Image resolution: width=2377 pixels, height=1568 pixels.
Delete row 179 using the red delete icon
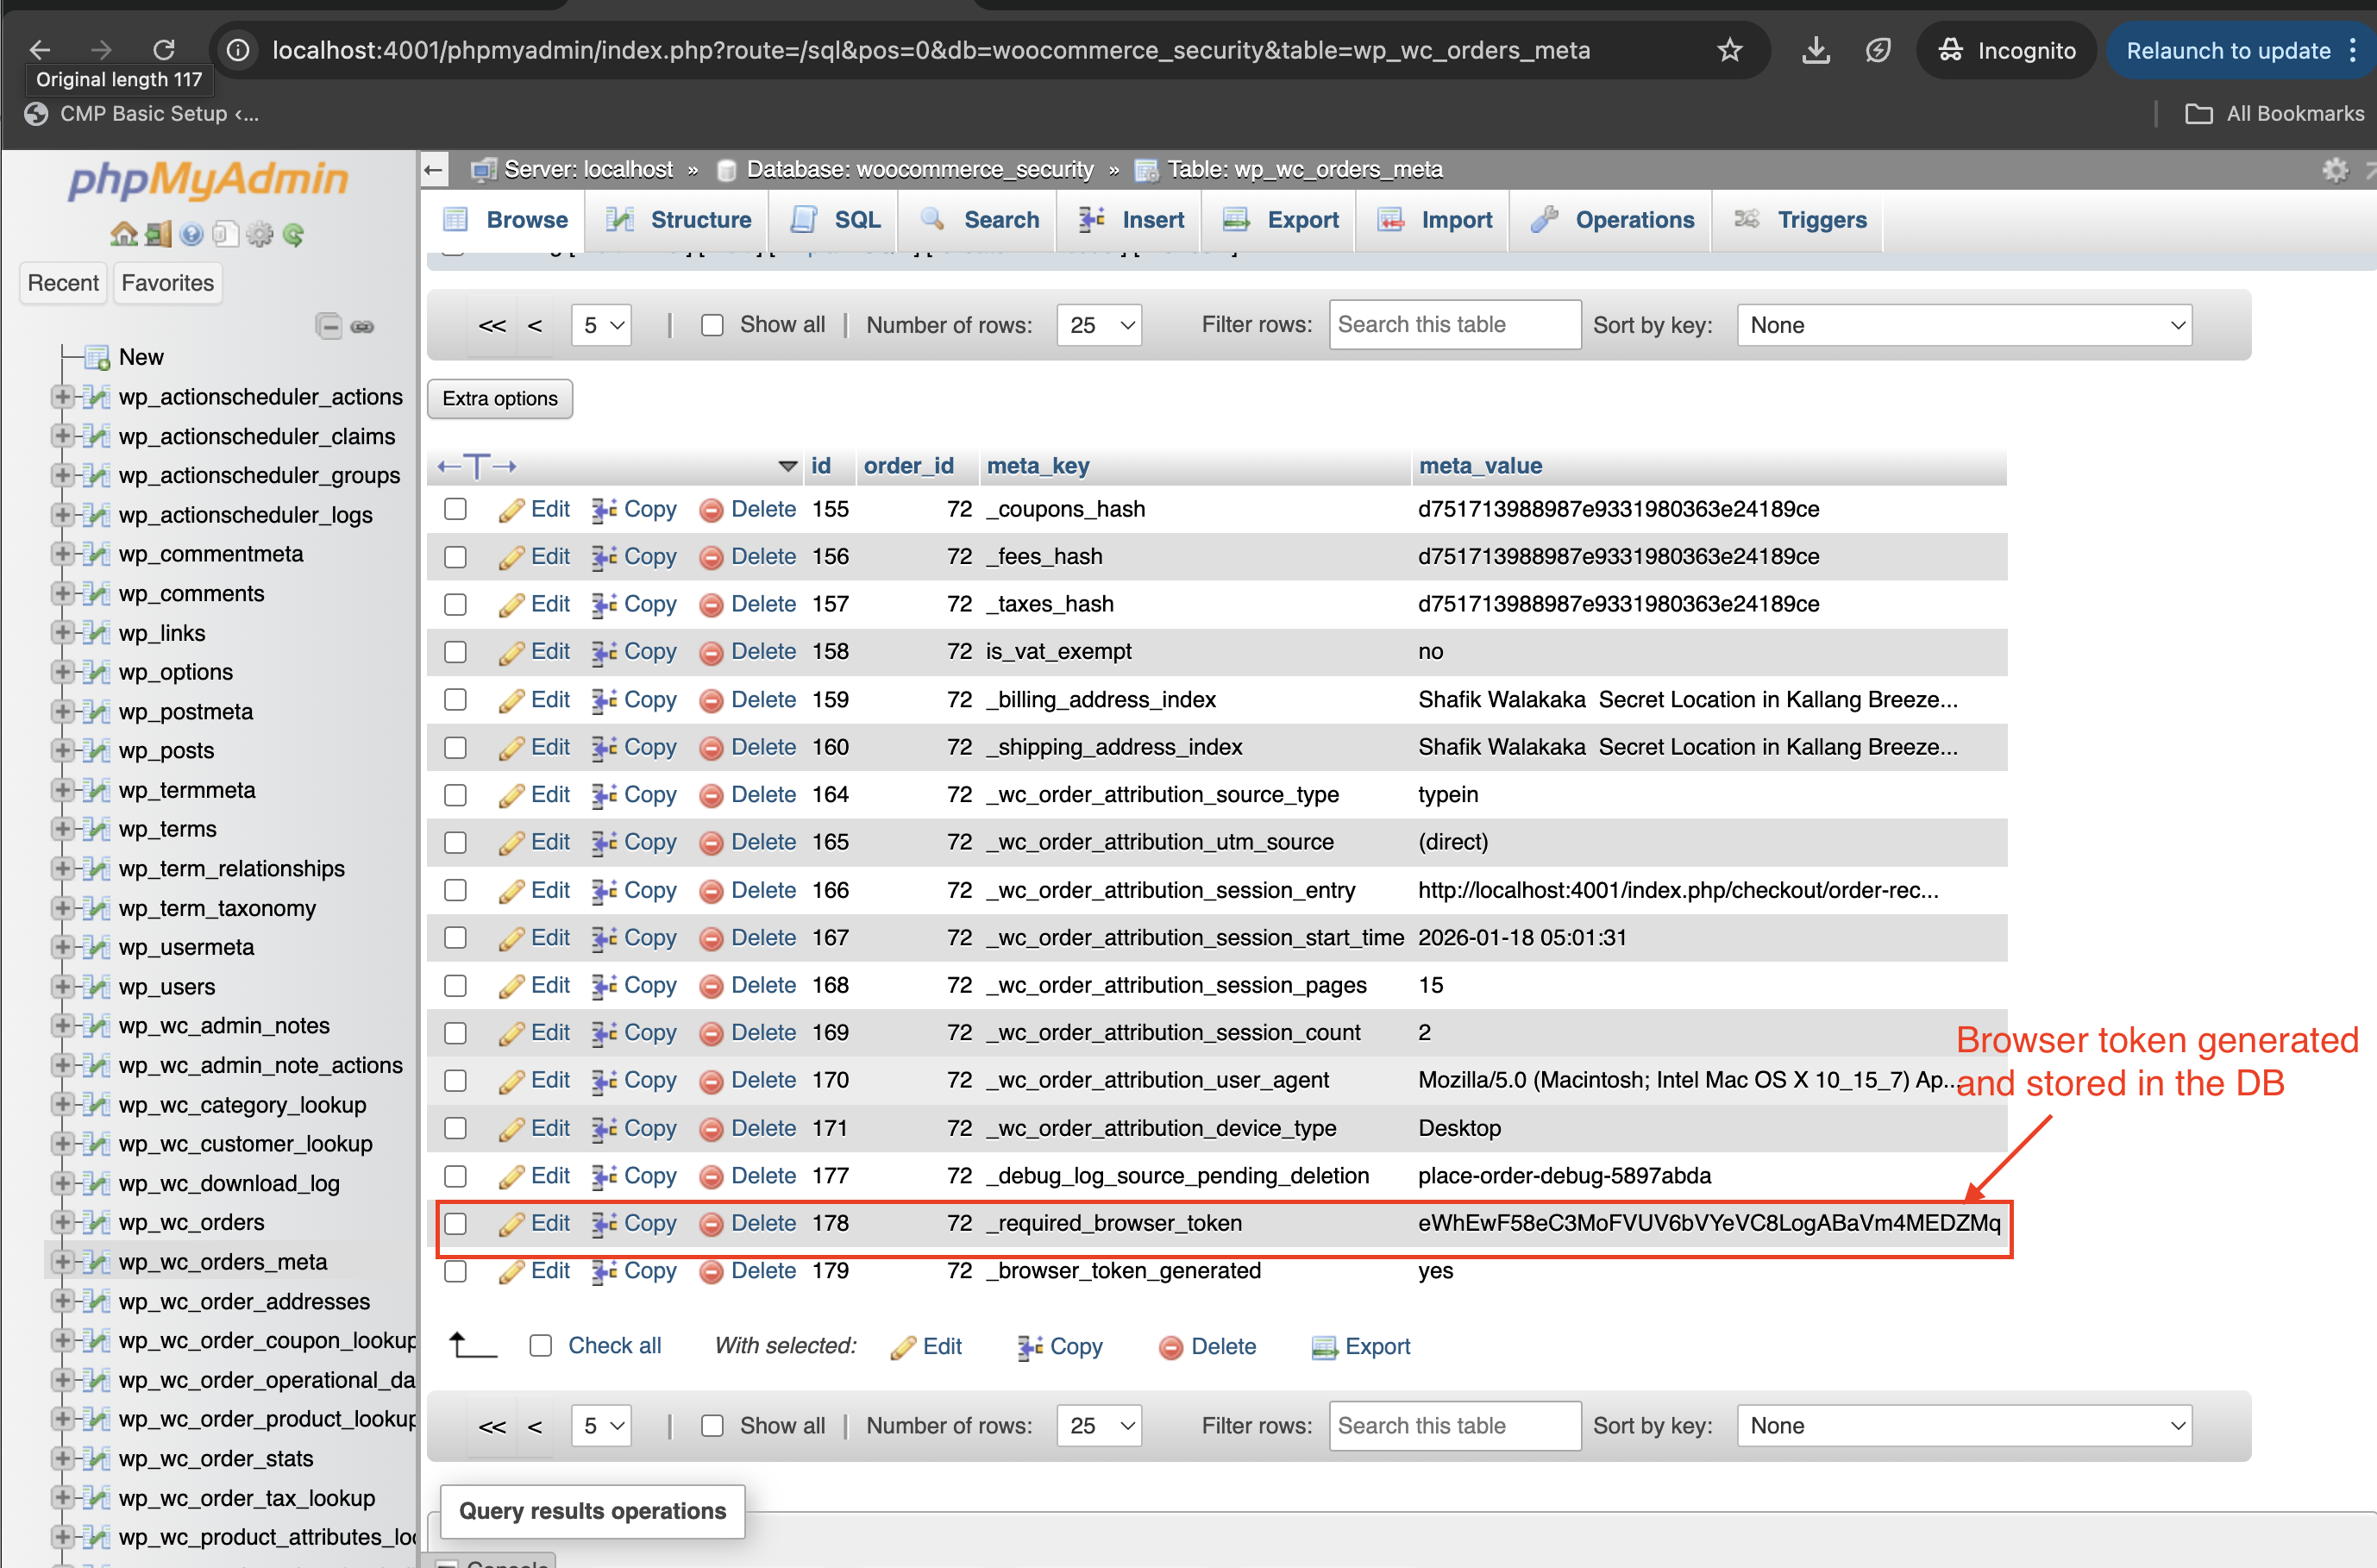[x=712, y=1271]
